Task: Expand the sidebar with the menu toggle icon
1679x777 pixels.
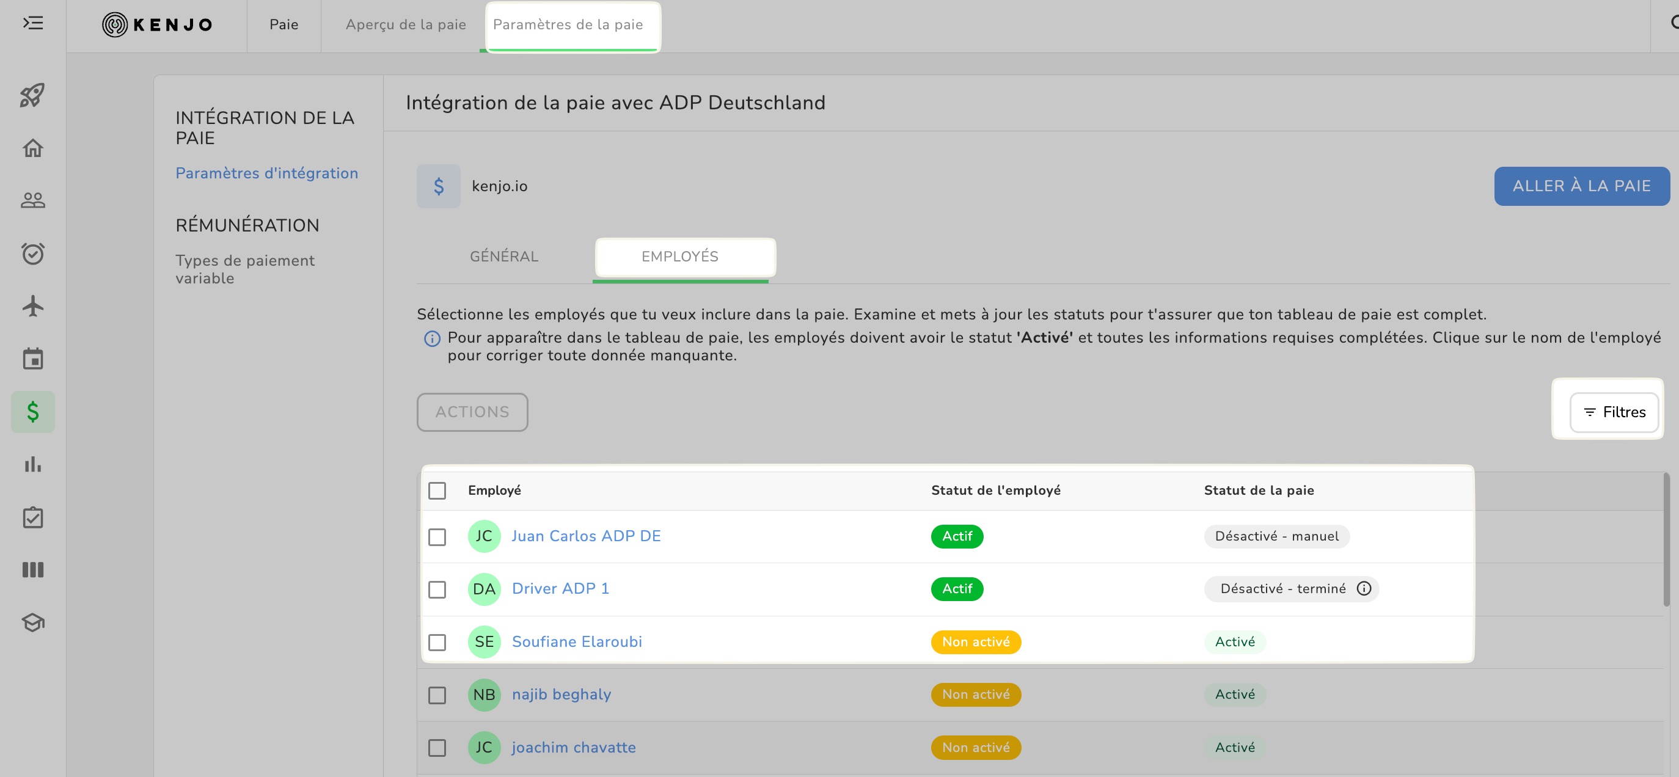Action: click(x=32, y=23)
